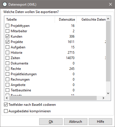Uncheck the Projekte table checkbox
This screenshot has height=127, width=115.
[x=7, y=42]
